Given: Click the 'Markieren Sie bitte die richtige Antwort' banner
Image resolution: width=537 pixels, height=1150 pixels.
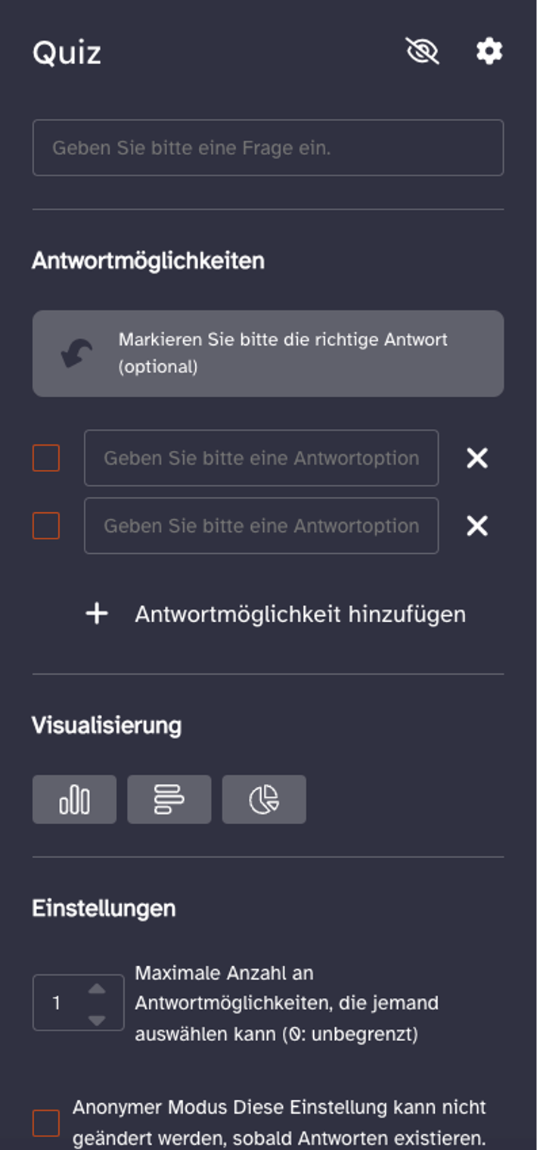Looking at the screenshot, I should 282,353.
